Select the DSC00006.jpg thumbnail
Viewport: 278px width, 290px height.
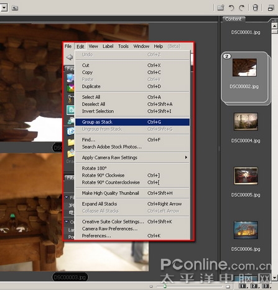[x=246, y=230]
